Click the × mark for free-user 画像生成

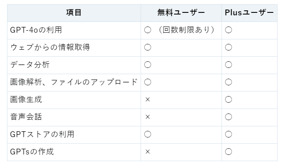click(x=148, y=99)
